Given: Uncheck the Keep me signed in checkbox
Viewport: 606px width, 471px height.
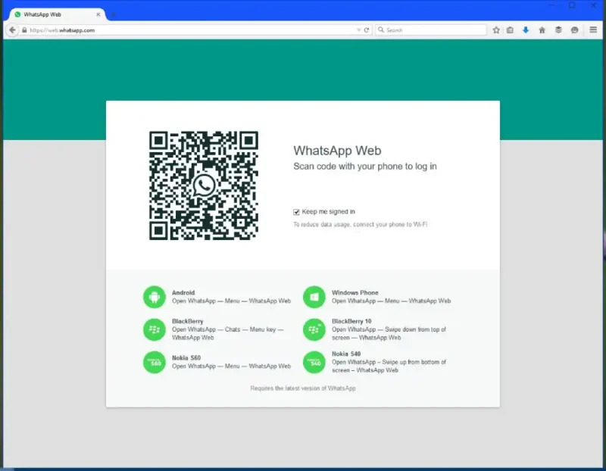Looking at the screenshot, I should coord(296,212).
